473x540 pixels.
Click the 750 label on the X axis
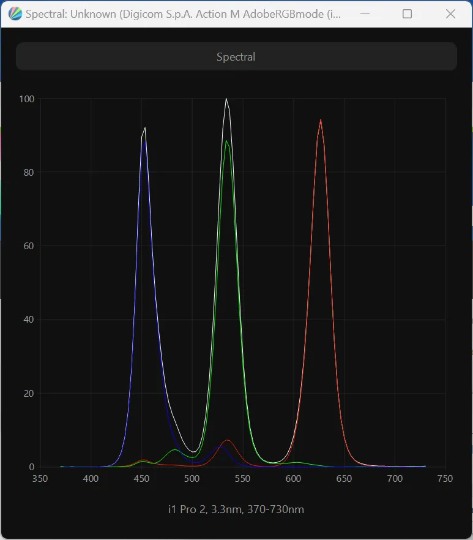[x=445, y=479]
